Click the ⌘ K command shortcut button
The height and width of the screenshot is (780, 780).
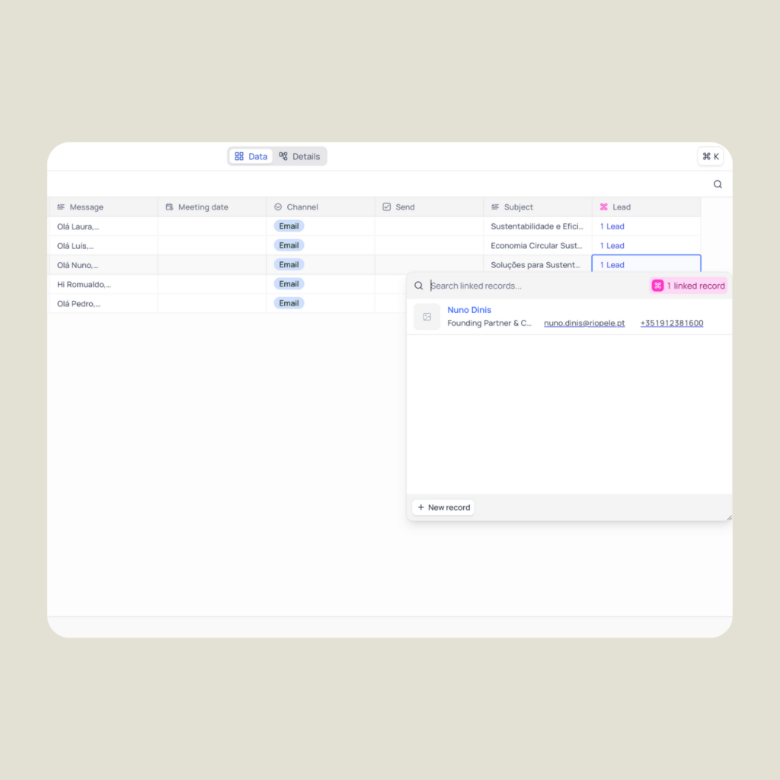710,156
